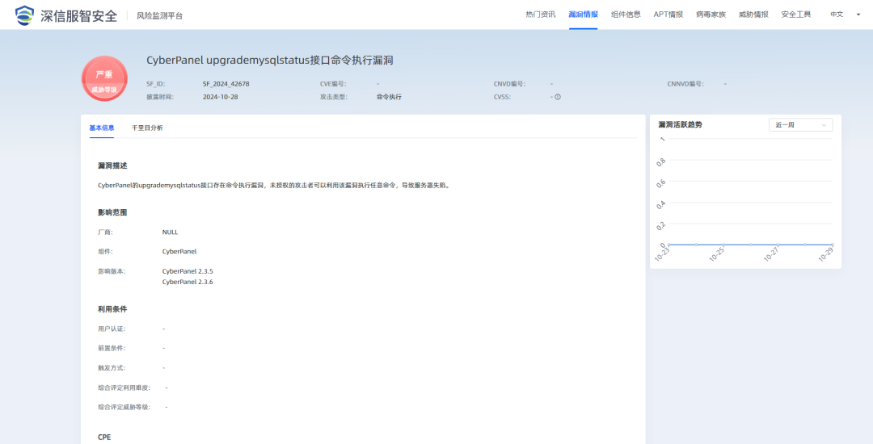Switch to the 基本信息 tab
This screenshot has height=444, width=873.
coord(102,128)
